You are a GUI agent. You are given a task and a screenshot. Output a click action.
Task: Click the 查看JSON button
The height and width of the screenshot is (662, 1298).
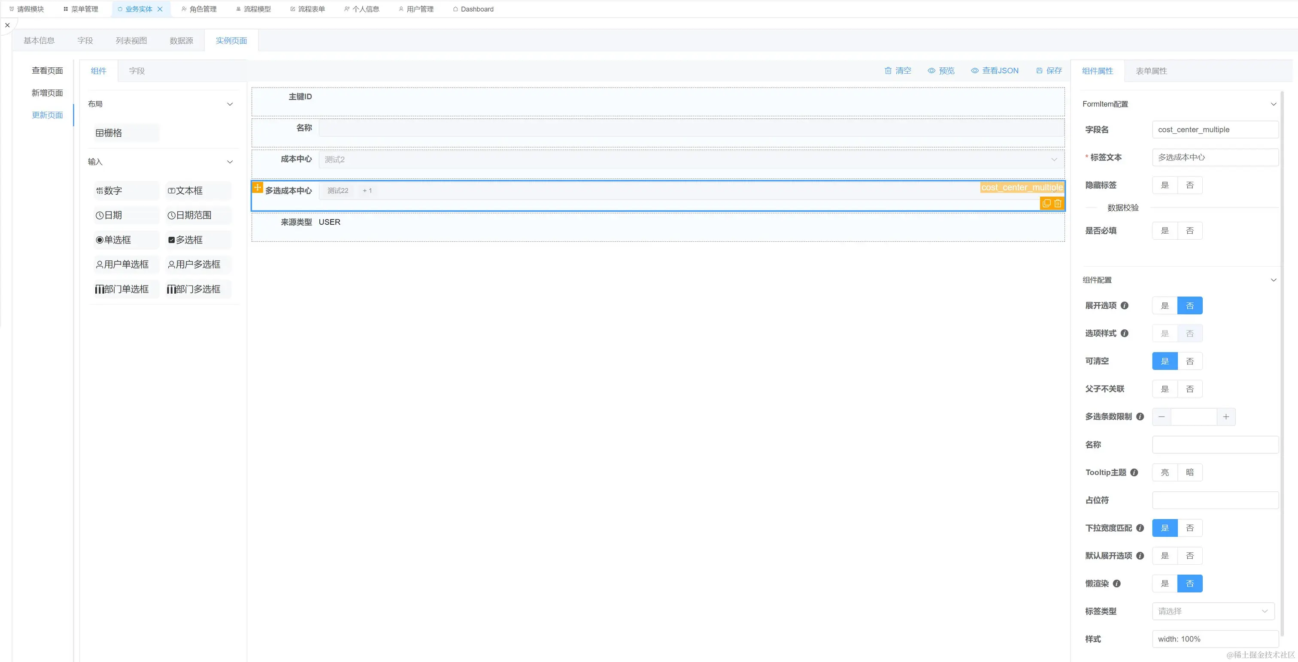995,70
